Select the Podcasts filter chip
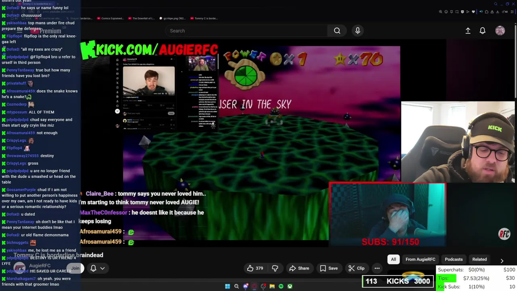 [x=454, y=259]
